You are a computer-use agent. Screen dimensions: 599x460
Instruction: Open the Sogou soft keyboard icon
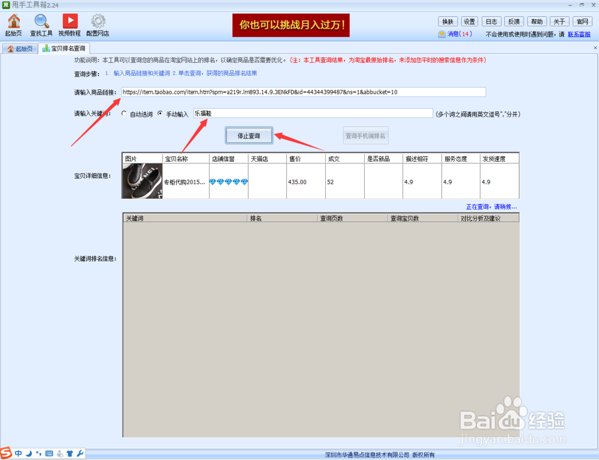point(50,454)
